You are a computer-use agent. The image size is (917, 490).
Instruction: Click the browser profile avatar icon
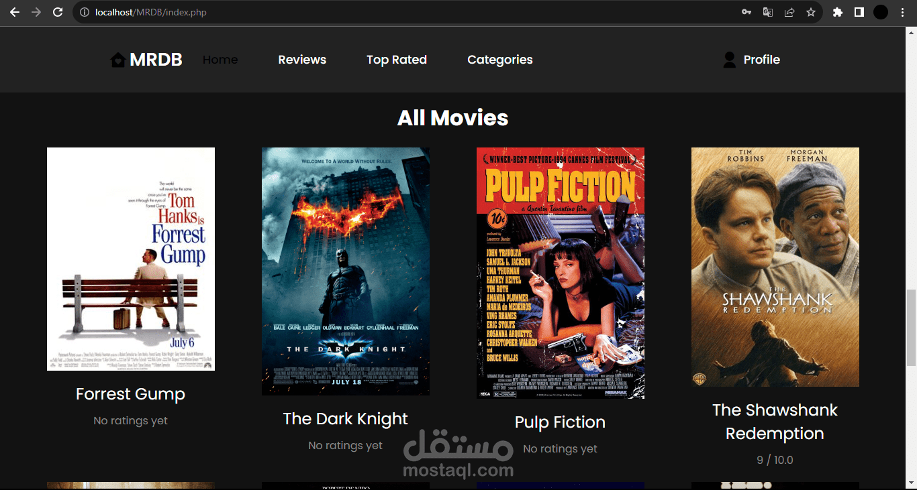click(881, 12)
